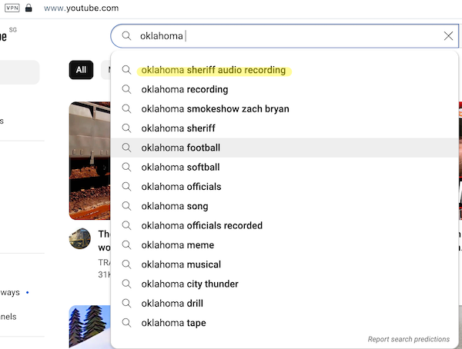Clear the search box with the X icon
This screenshot has height=349, width=462.
click(448, 36)
